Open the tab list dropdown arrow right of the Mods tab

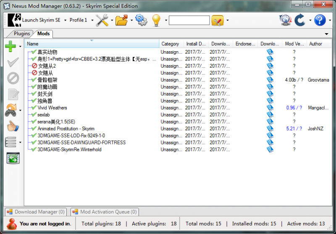click(x=326, y=34)
